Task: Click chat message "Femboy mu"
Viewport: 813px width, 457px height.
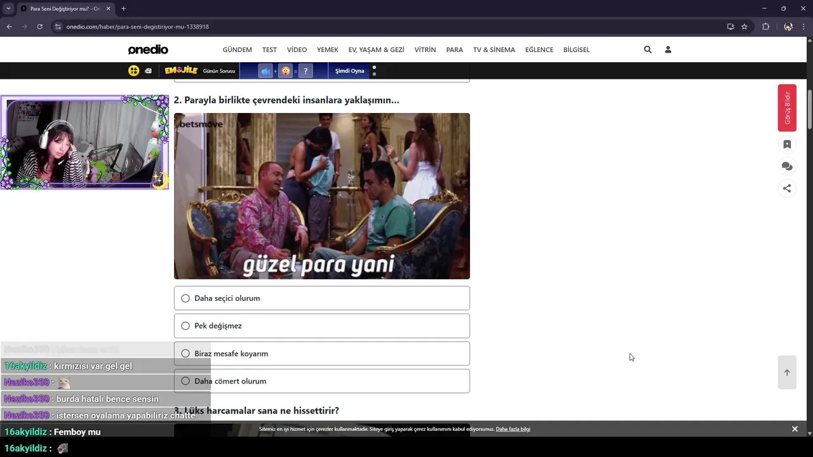Action: tap(77, 432)
